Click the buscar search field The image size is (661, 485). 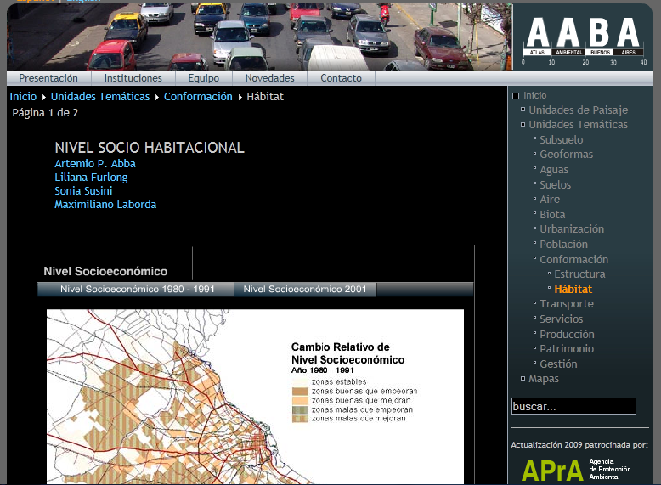click(573, 406)
